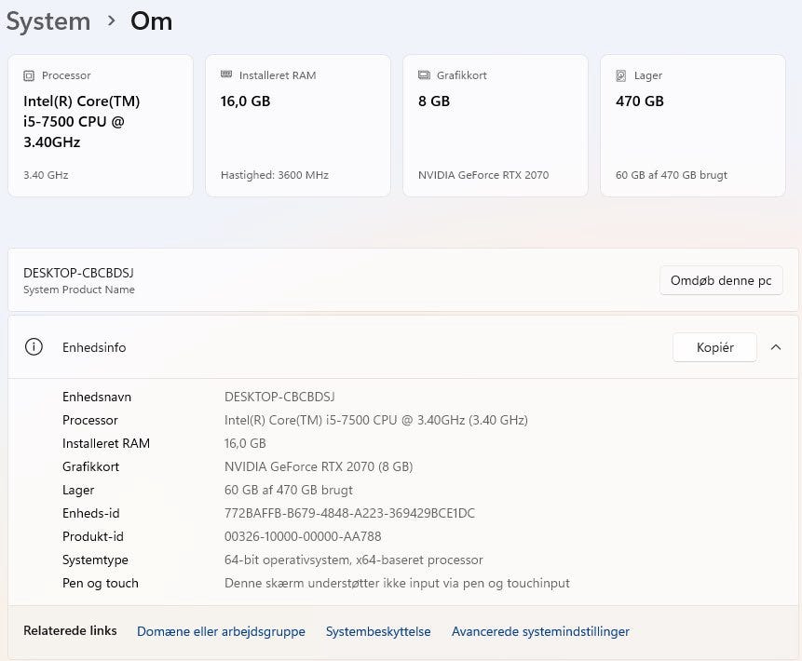Open Domæne eller arbejdsgruppe link

(x=221, y=631)
